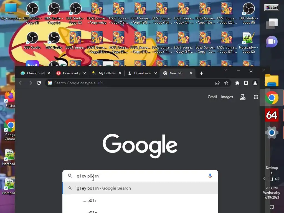The image size is (284, 213).
Task: Start voice search microphone
Action: coord(210,176)
